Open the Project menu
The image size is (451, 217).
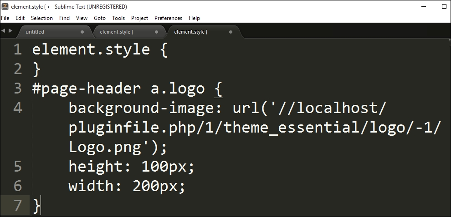(139, 18)
